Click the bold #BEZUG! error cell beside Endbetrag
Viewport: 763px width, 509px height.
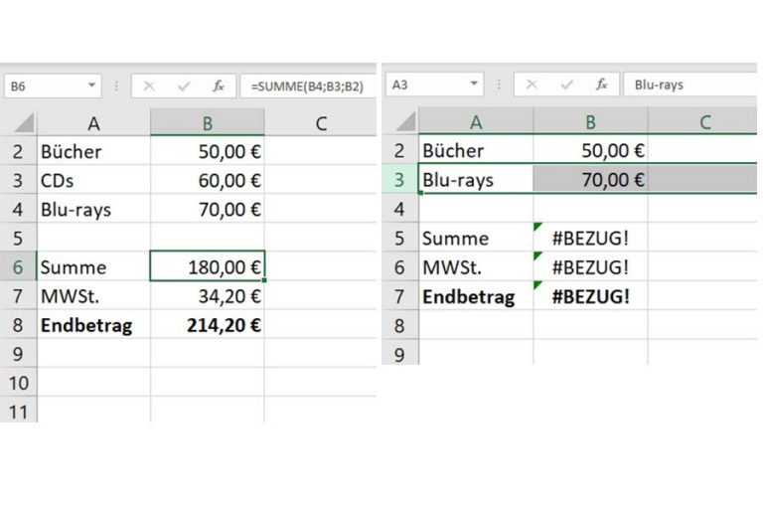pyautogui.click(x=590, y=296)
